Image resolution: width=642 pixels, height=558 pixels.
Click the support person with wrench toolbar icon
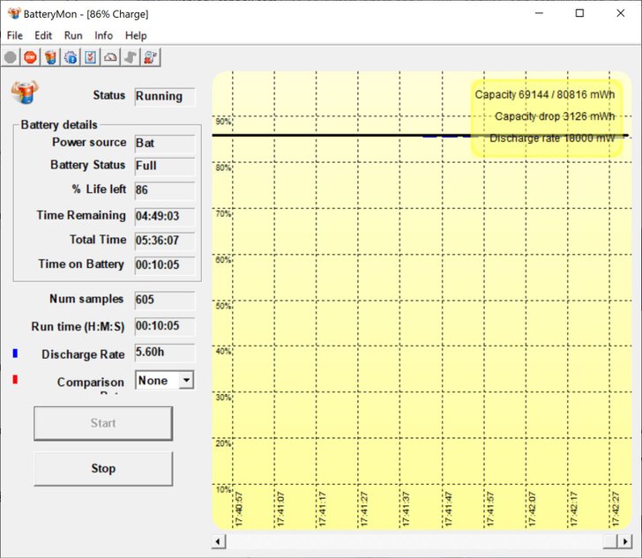150,57
